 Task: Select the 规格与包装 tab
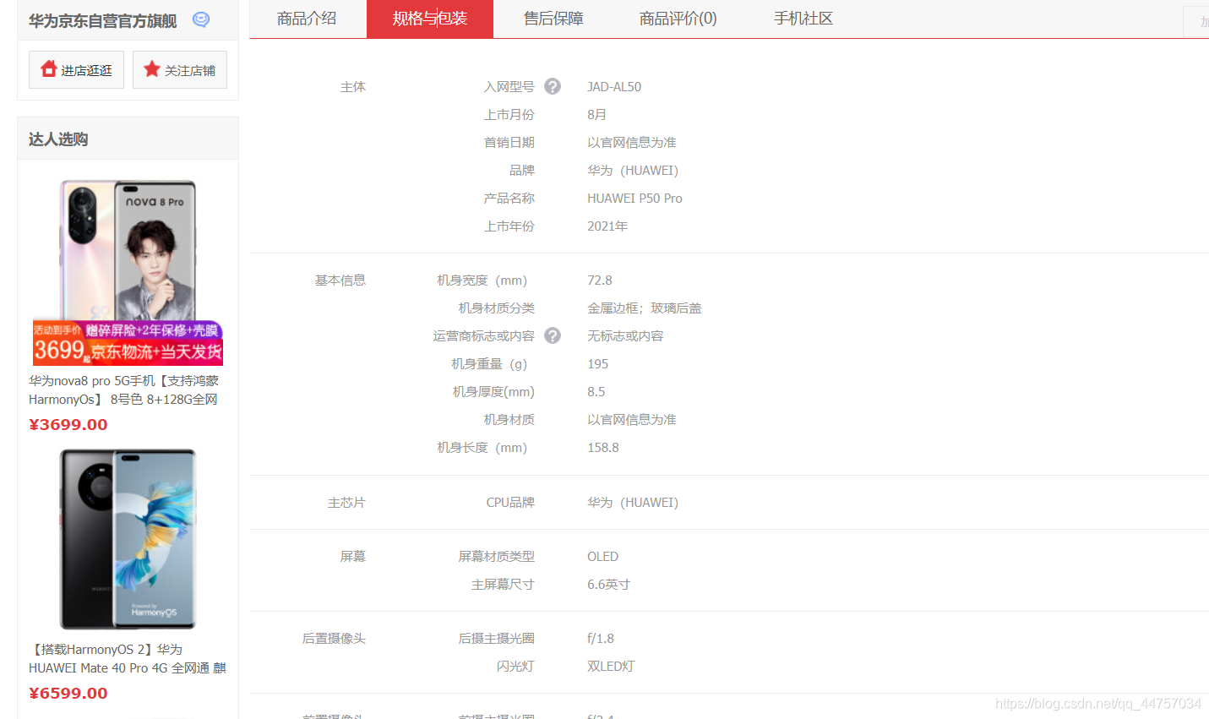430,19
